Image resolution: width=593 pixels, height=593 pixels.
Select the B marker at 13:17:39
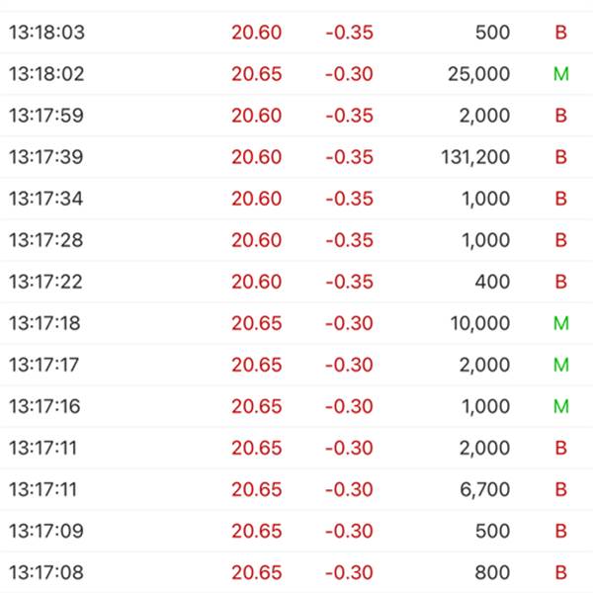[560, 157]
